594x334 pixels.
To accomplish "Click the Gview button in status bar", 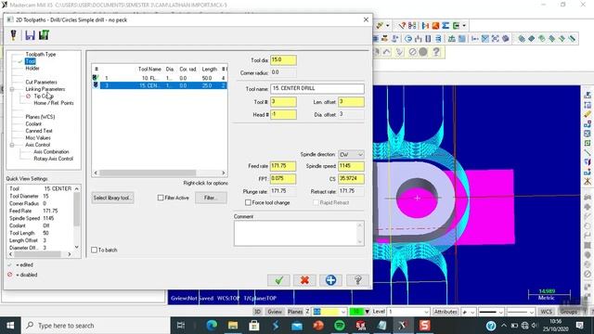I will coord(275,312).
